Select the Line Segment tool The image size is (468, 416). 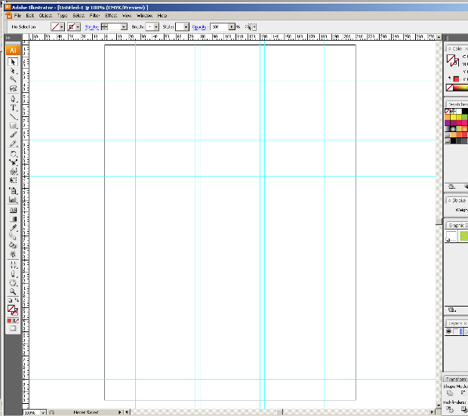tap(13, 117)
